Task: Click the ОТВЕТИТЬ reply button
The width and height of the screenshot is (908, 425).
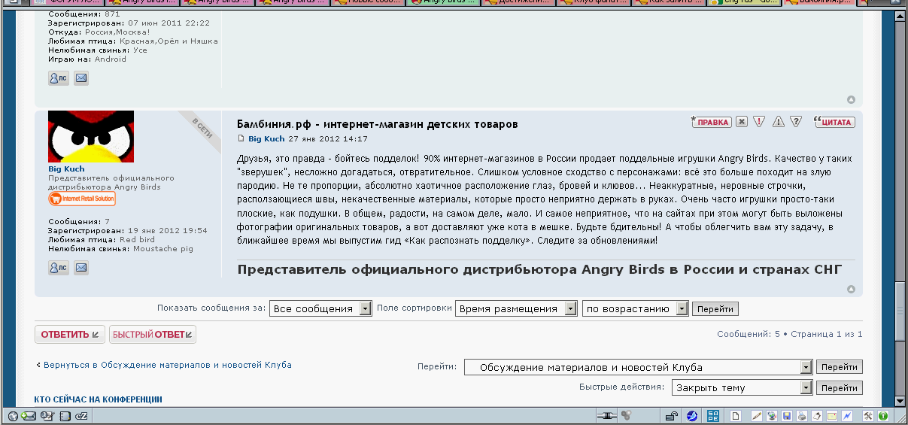Action: [x=70, y=334]
